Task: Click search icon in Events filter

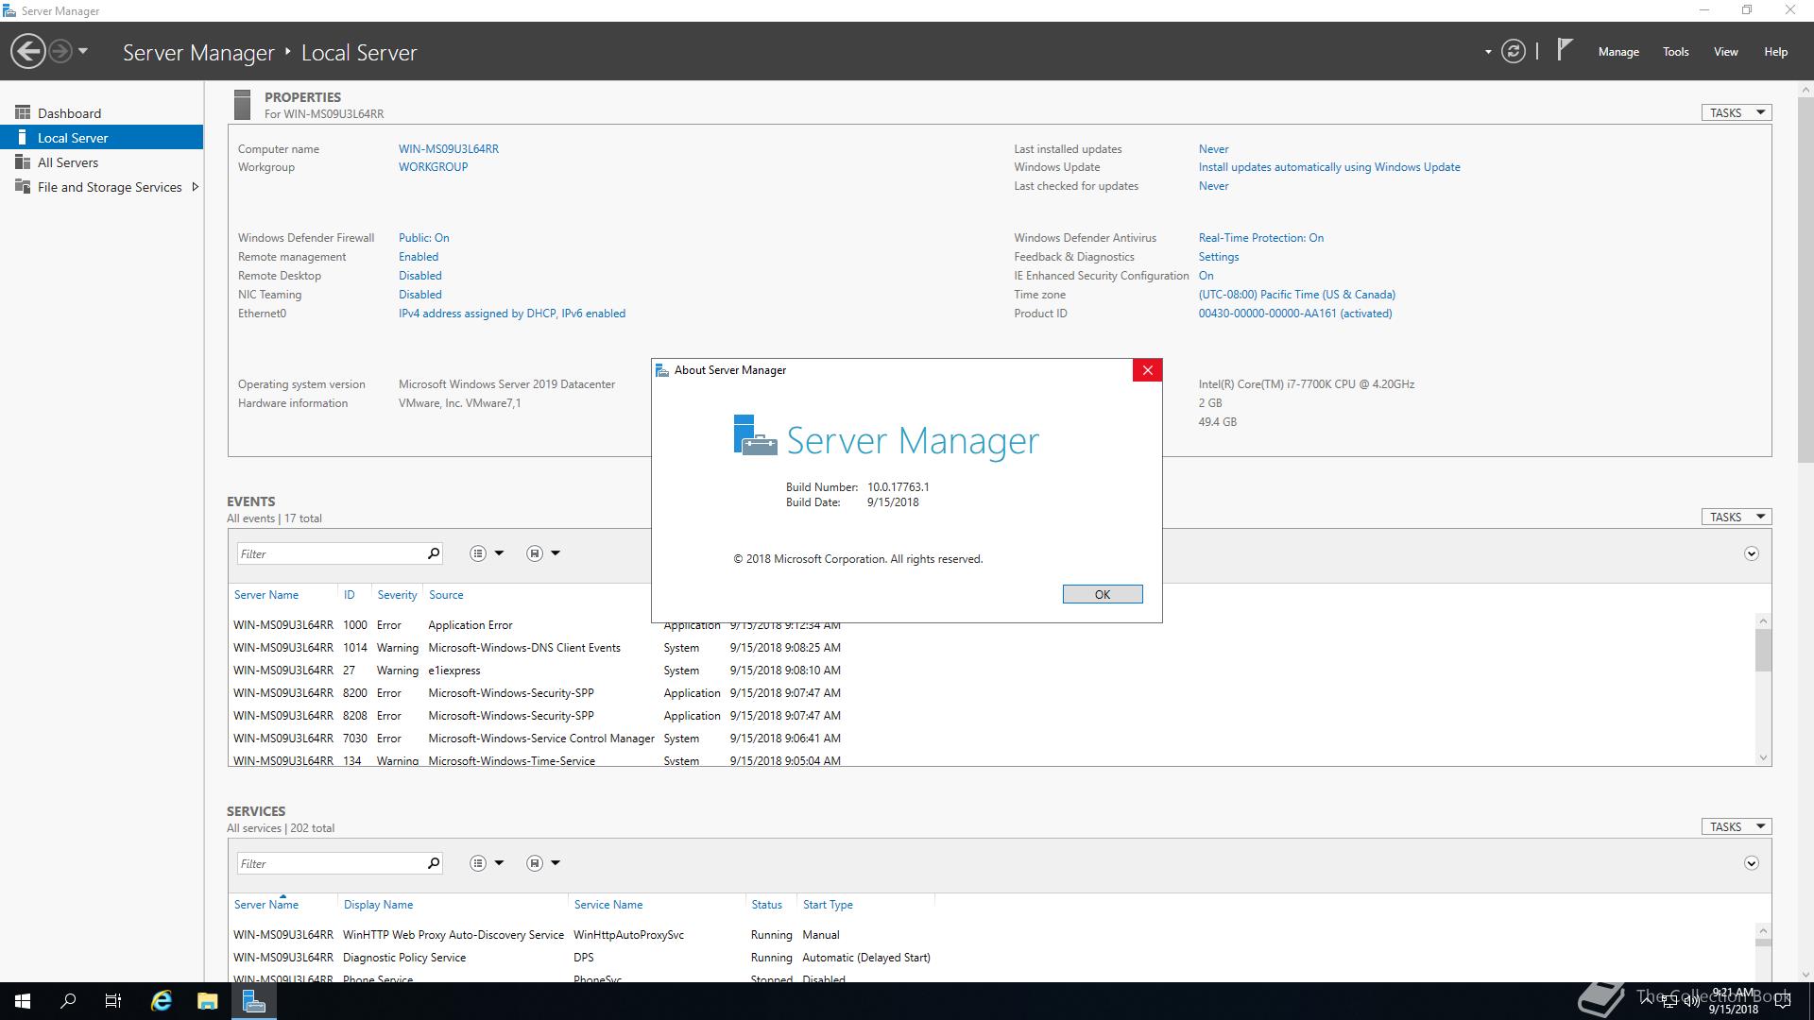Action: coord(434,553)
